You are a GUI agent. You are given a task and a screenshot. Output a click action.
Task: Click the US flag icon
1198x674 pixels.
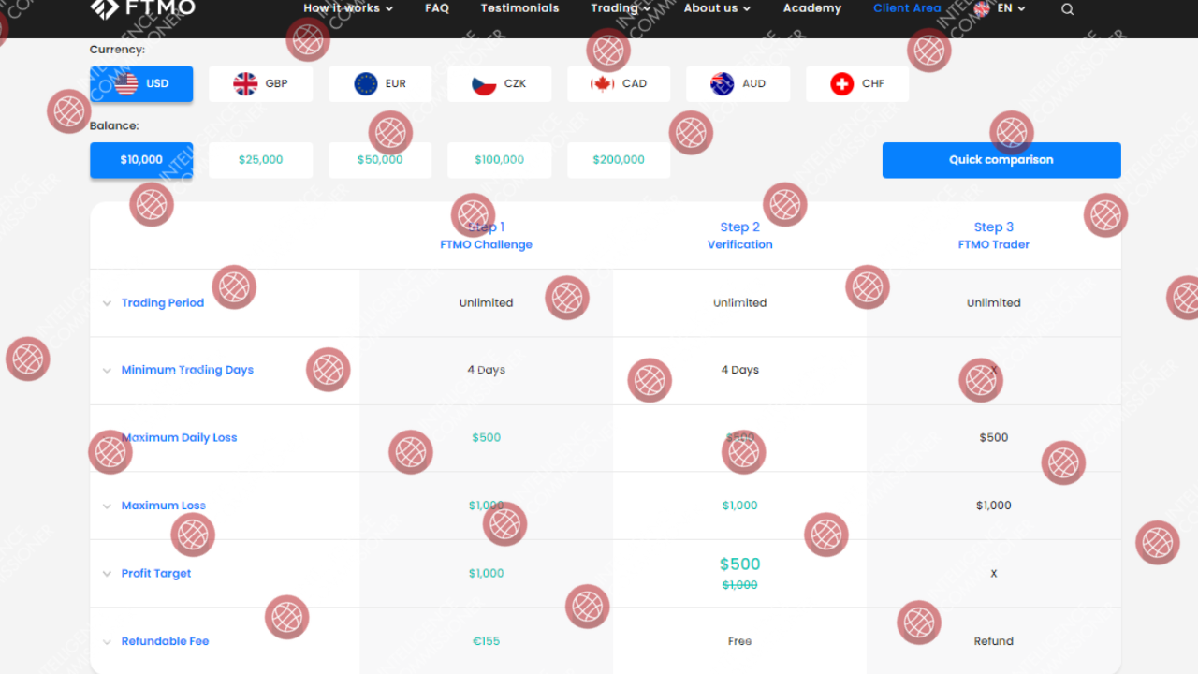click(126, 83)
